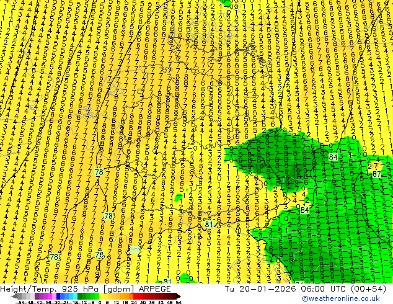Click the (00+54) forecast hour label
Viewport: 393px width, 304px height.
(x=368, y=289)
